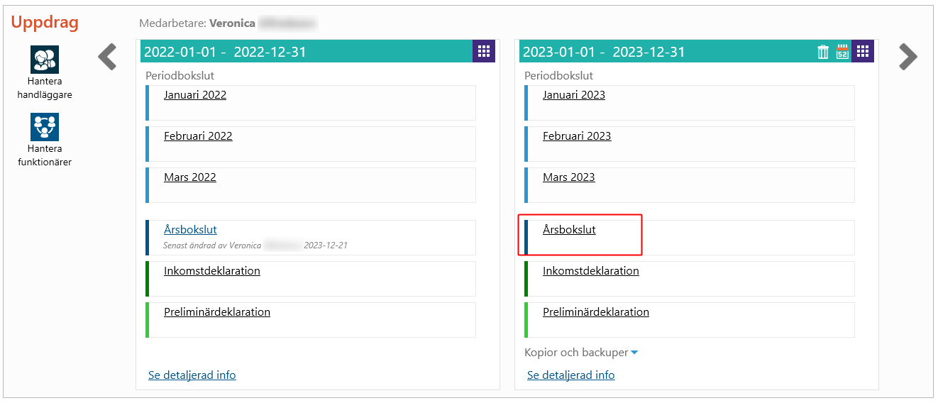Go to next year with right arrow
Screen dimensions: 938x403
pyautogui.click(x=908, y=57)
